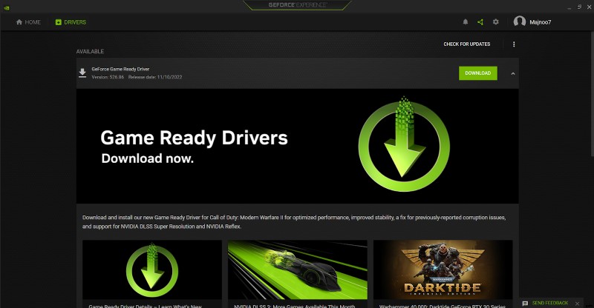Restore the GeForce Experience window size
This screenshot has width=594, height=308.
[579, 7]
